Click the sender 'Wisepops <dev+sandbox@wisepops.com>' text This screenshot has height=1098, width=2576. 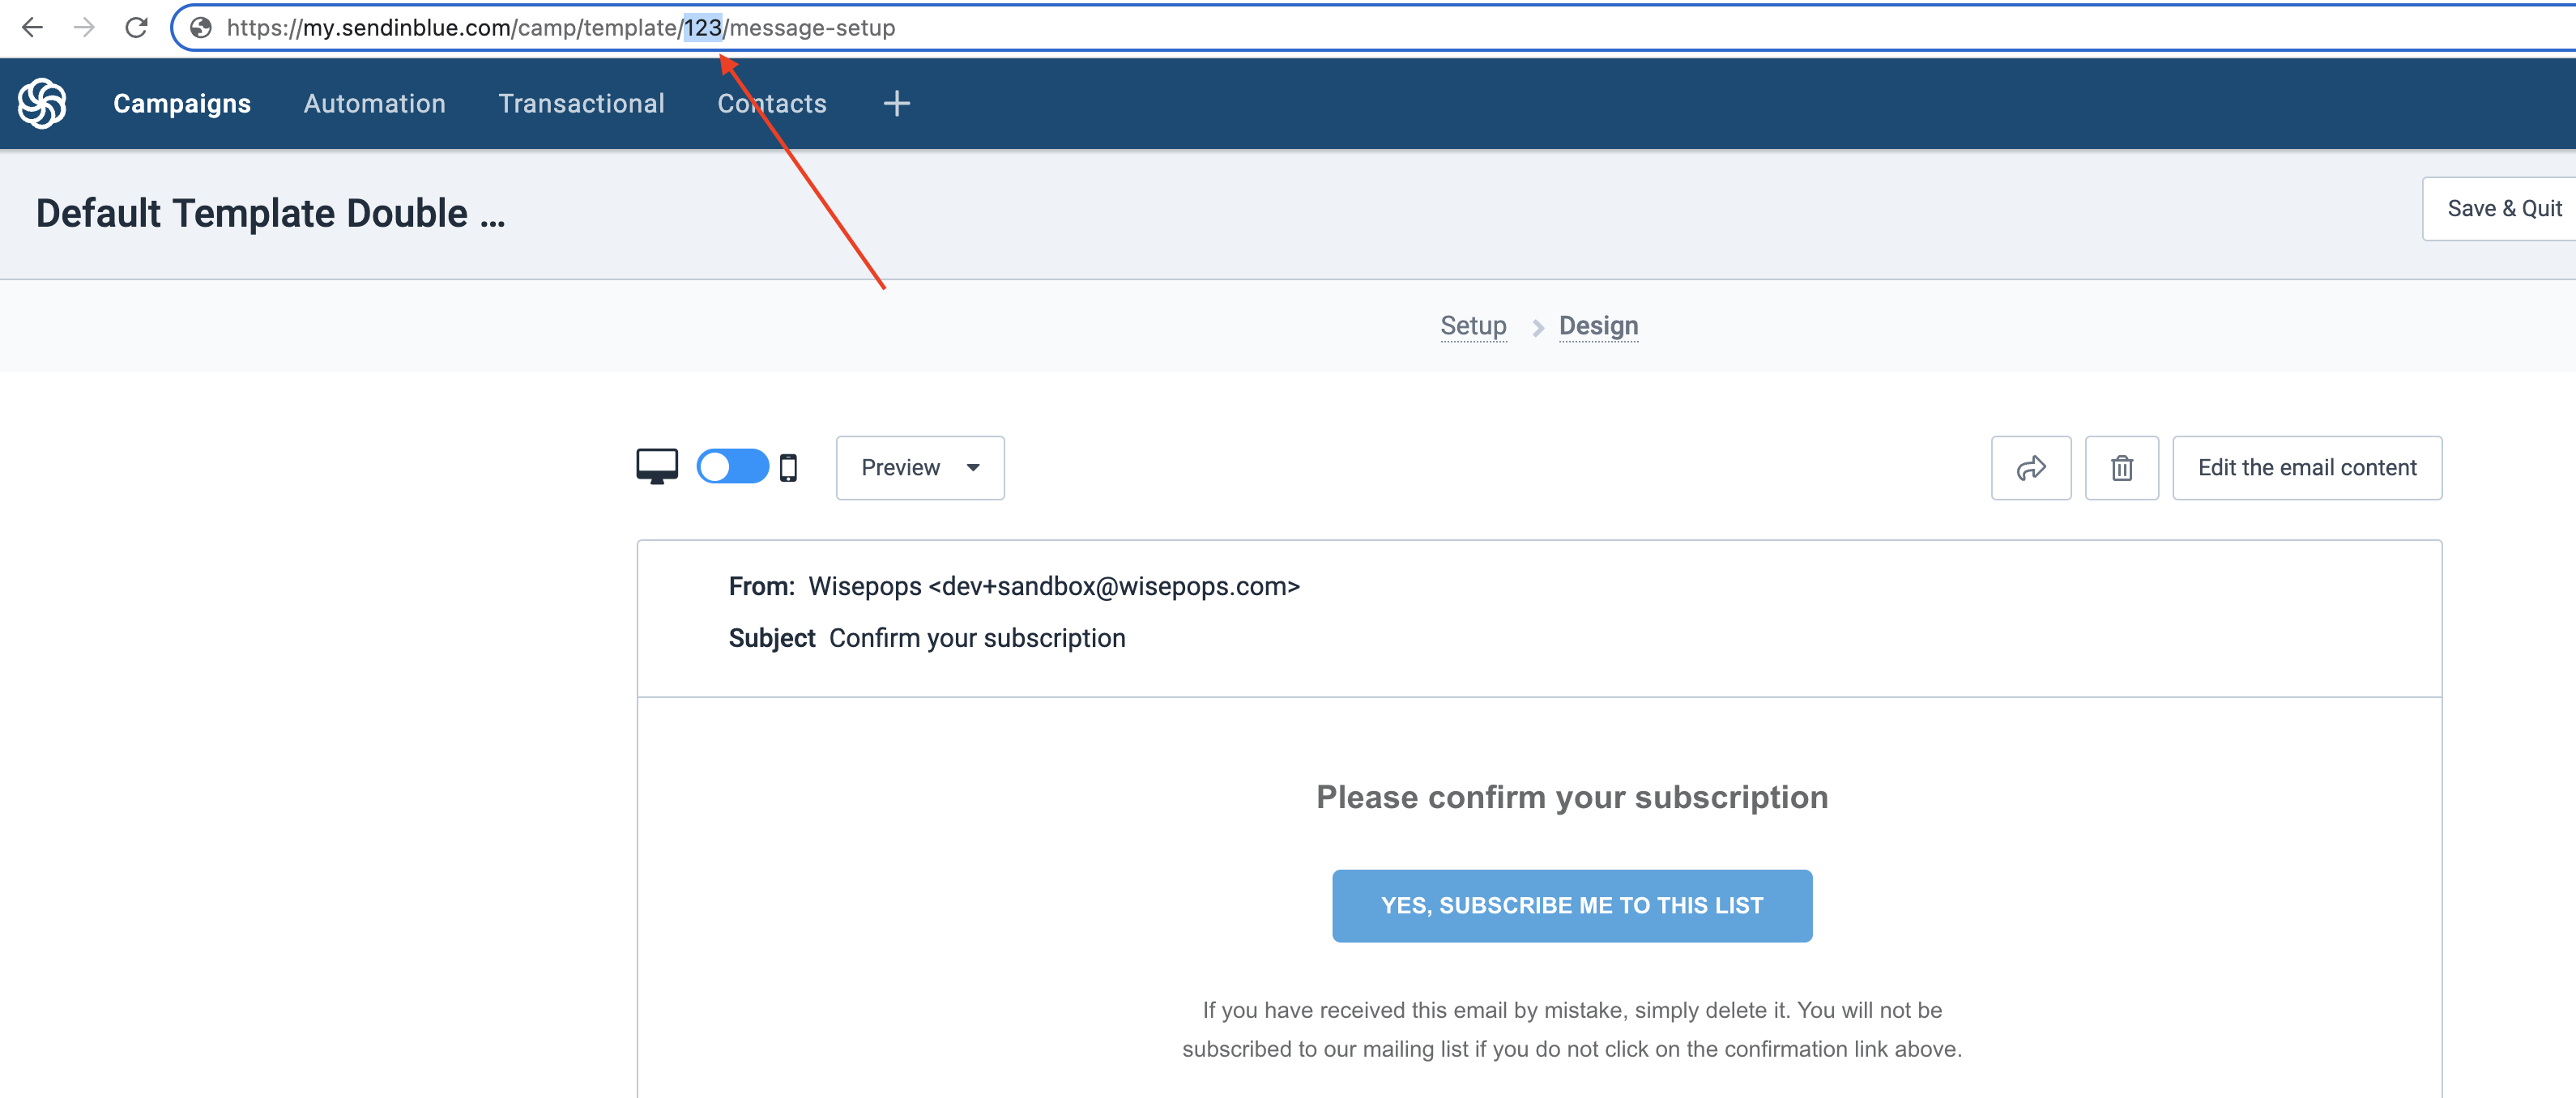[x=1054, y=587]
